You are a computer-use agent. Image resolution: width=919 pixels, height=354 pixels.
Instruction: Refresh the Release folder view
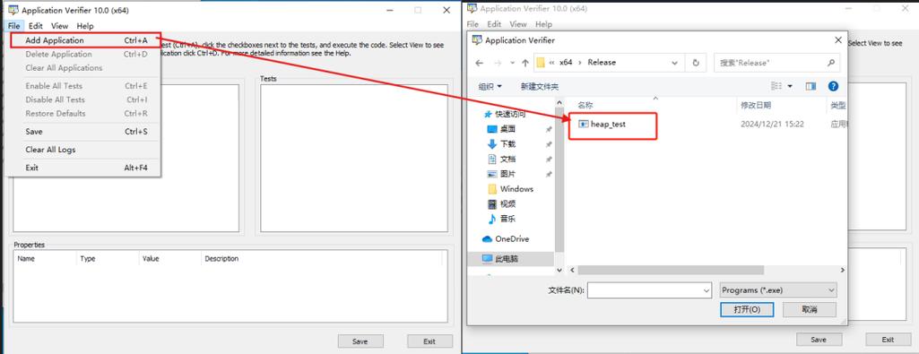[x=696, y=63]
